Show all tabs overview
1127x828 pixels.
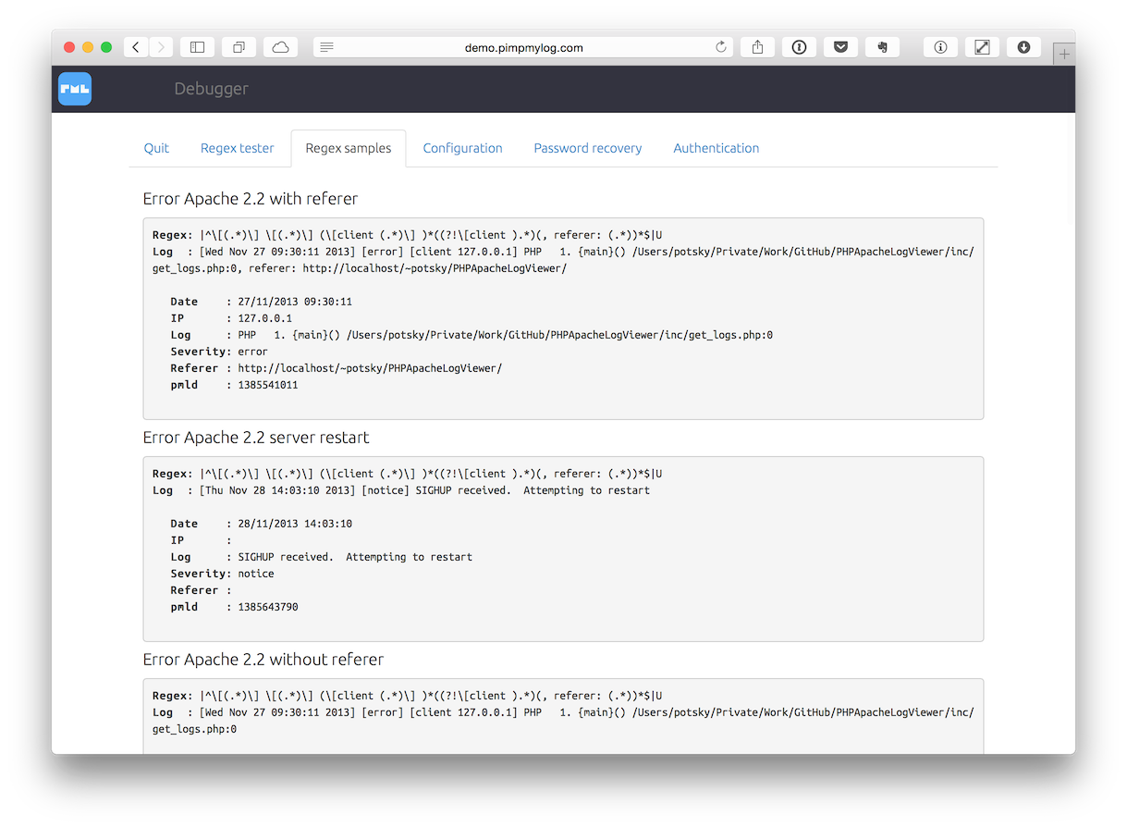click(239, 47)
